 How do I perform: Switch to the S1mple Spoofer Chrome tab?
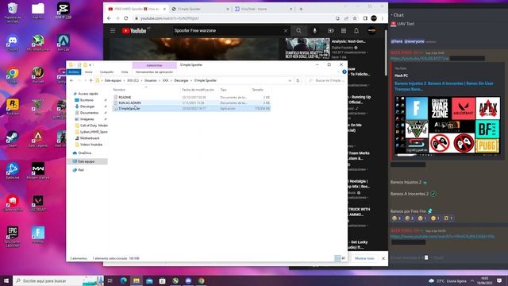tap(200, 9)
